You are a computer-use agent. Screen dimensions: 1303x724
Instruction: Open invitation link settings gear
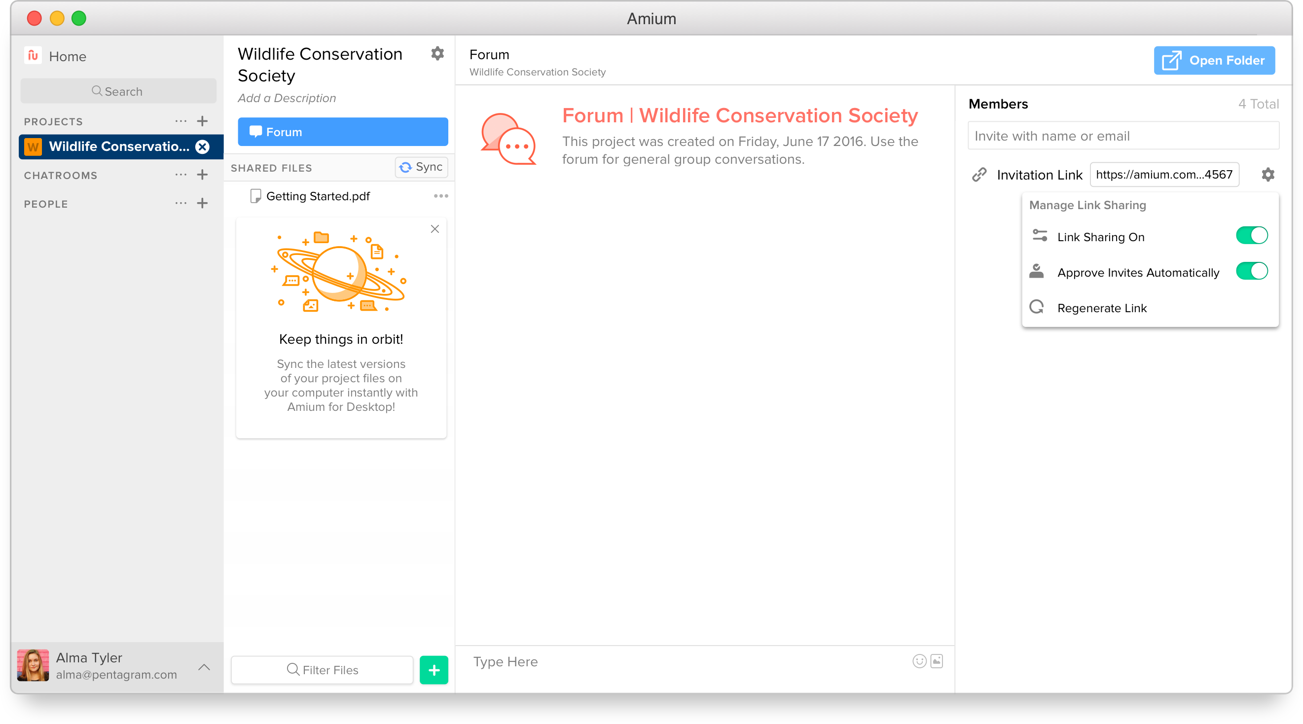pyautogui.click(x=1267, y=175)
